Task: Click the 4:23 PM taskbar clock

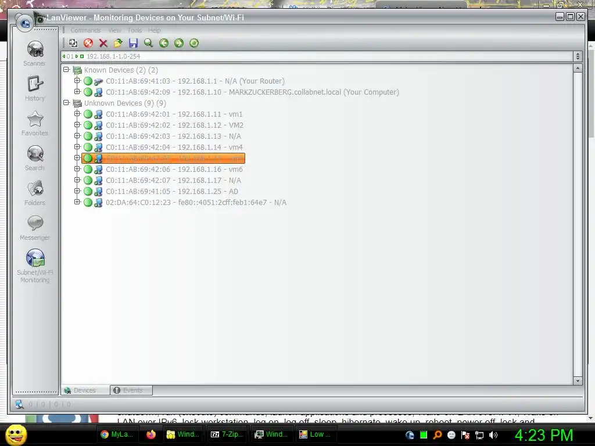Action: 544,435
